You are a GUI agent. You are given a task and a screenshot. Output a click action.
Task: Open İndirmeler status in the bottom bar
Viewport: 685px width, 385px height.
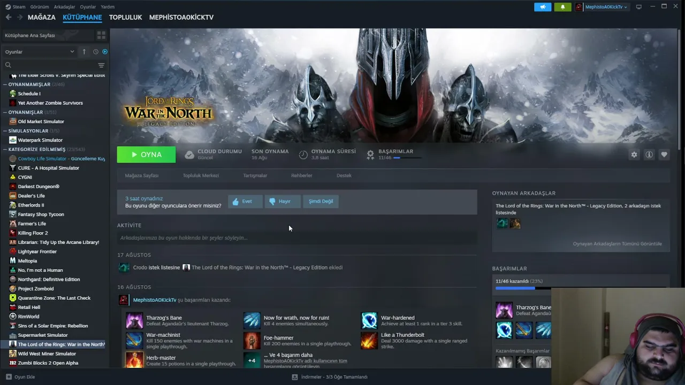point(330,377)
